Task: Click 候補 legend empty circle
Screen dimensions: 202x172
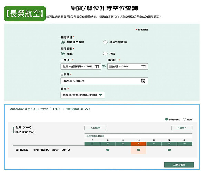Action: [x=185, y=119]
